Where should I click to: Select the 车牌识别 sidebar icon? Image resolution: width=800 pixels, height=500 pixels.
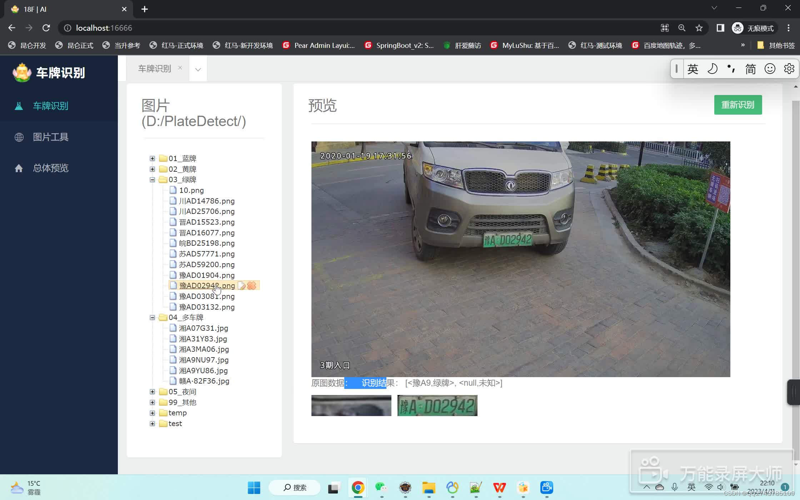tap(19, 106)
